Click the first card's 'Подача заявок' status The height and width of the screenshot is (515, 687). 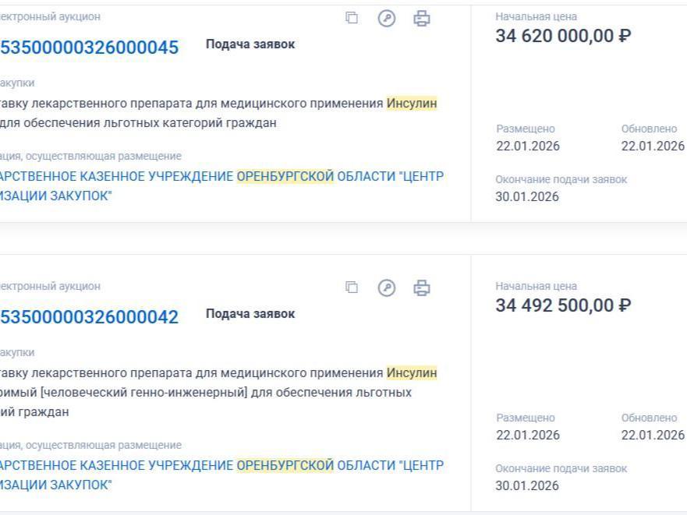pyautogui.click(x=250, y=44)
